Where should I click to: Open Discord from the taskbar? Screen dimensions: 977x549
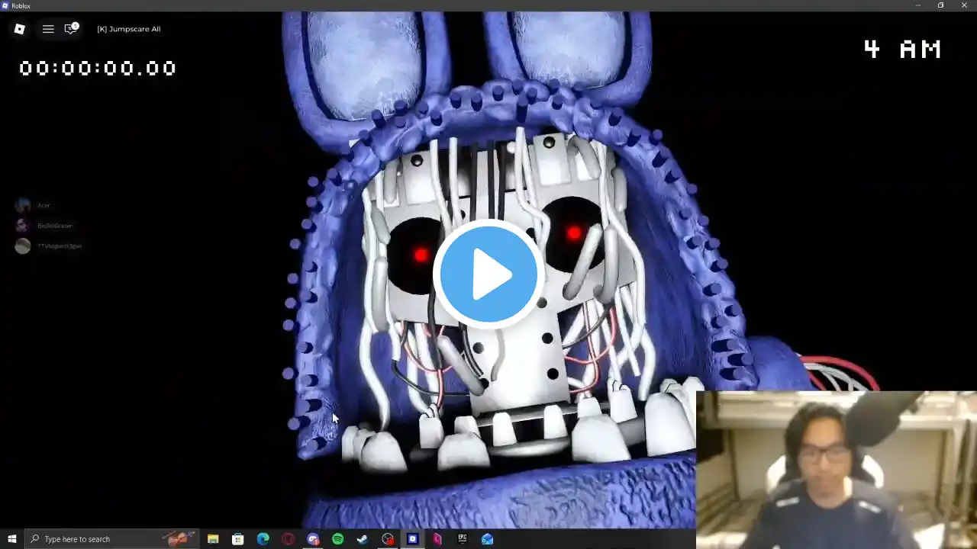[x=313, y=539]
